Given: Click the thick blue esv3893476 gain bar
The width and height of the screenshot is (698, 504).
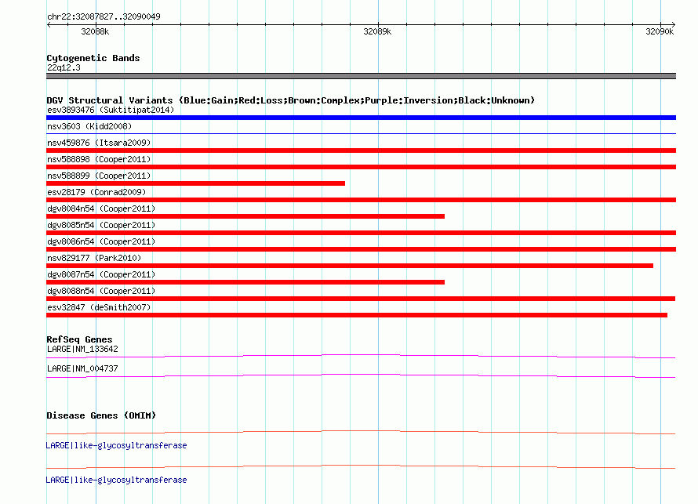Looking at the screenshot, I should tap(361, 118).
